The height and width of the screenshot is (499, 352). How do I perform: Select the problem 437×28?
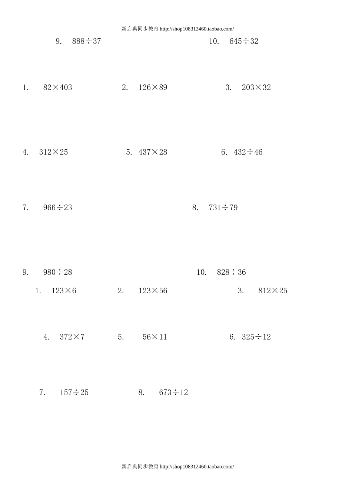point(153,152)
